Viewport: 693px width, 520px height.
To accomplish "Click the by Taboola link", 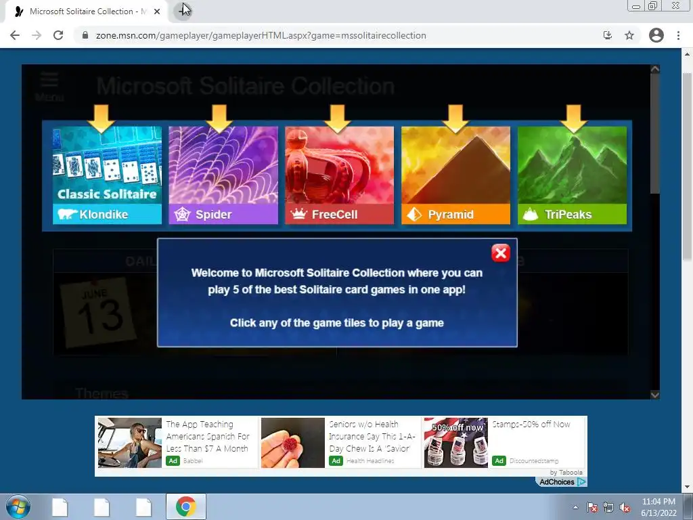I will (x=566, y=472).
